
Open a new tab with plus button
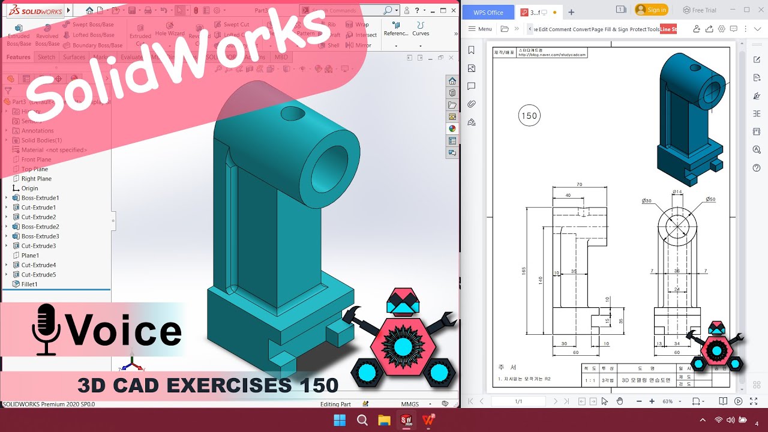click(571, 12)
